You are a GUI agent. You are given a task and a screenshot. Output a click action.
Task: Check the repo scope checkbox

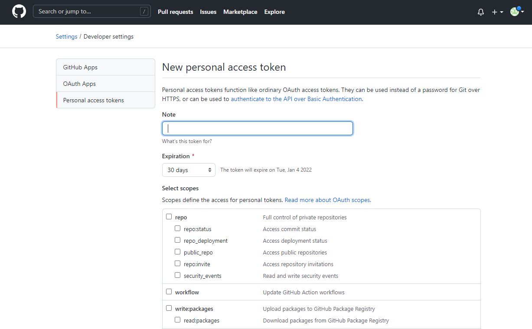(x=169, y=217)
